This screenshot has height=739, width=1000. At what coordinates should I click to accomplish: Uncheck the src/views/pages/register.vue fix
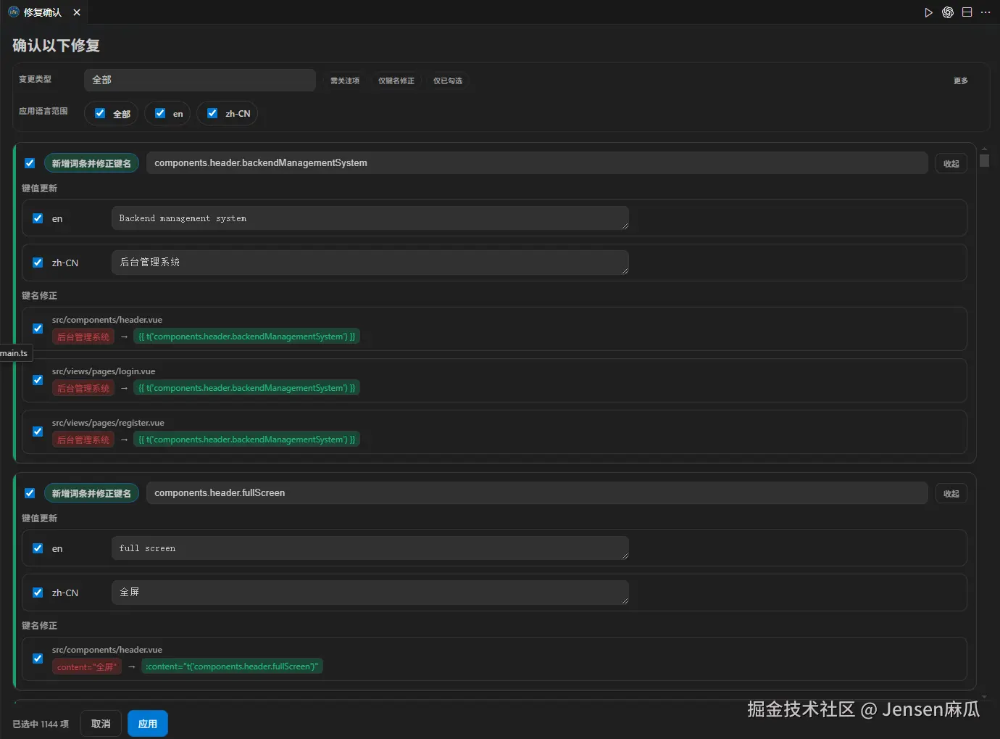(x=38, y=432)
